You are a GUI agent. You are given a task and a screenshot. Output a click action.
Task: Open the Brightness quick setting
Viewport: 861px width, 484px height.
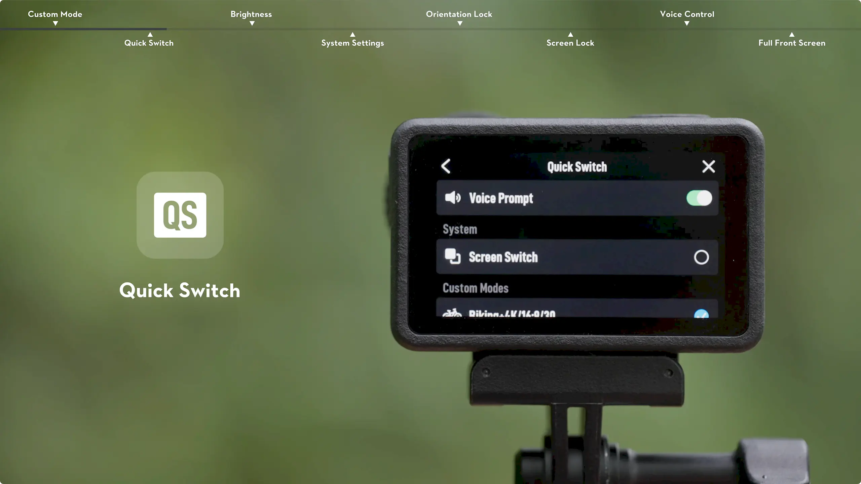tap(251, 14)
